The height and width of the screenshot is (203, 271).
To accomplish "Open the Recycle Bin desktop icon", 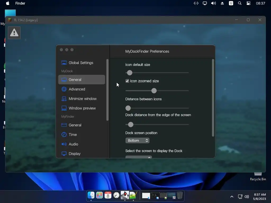I will [258, 176].
